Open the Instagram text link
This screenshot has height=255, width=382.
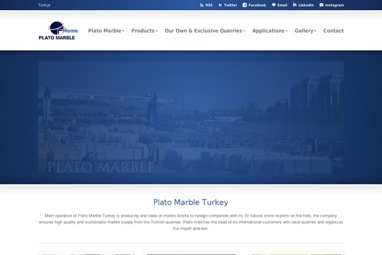point(334,5)
